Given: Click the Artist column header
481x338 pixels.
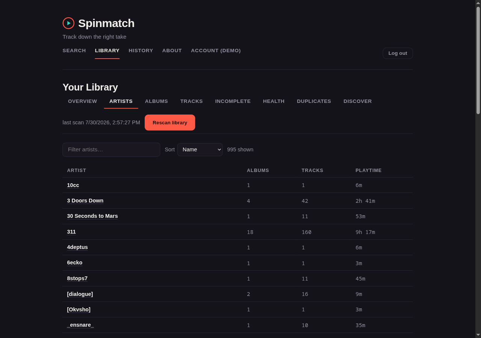Looking at the screenshot, I should pos(77,171).
